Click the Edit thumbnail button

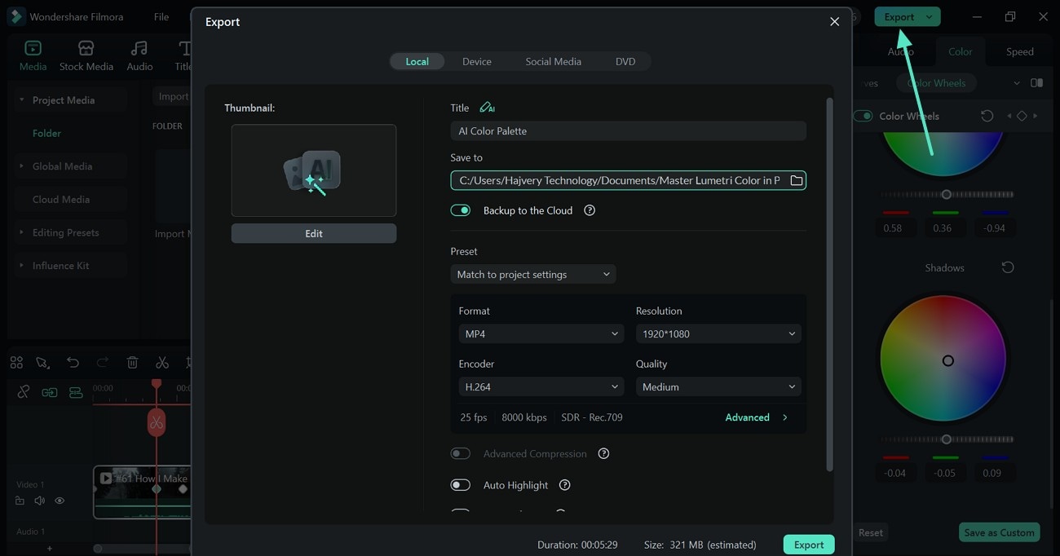tap(314, 233)
